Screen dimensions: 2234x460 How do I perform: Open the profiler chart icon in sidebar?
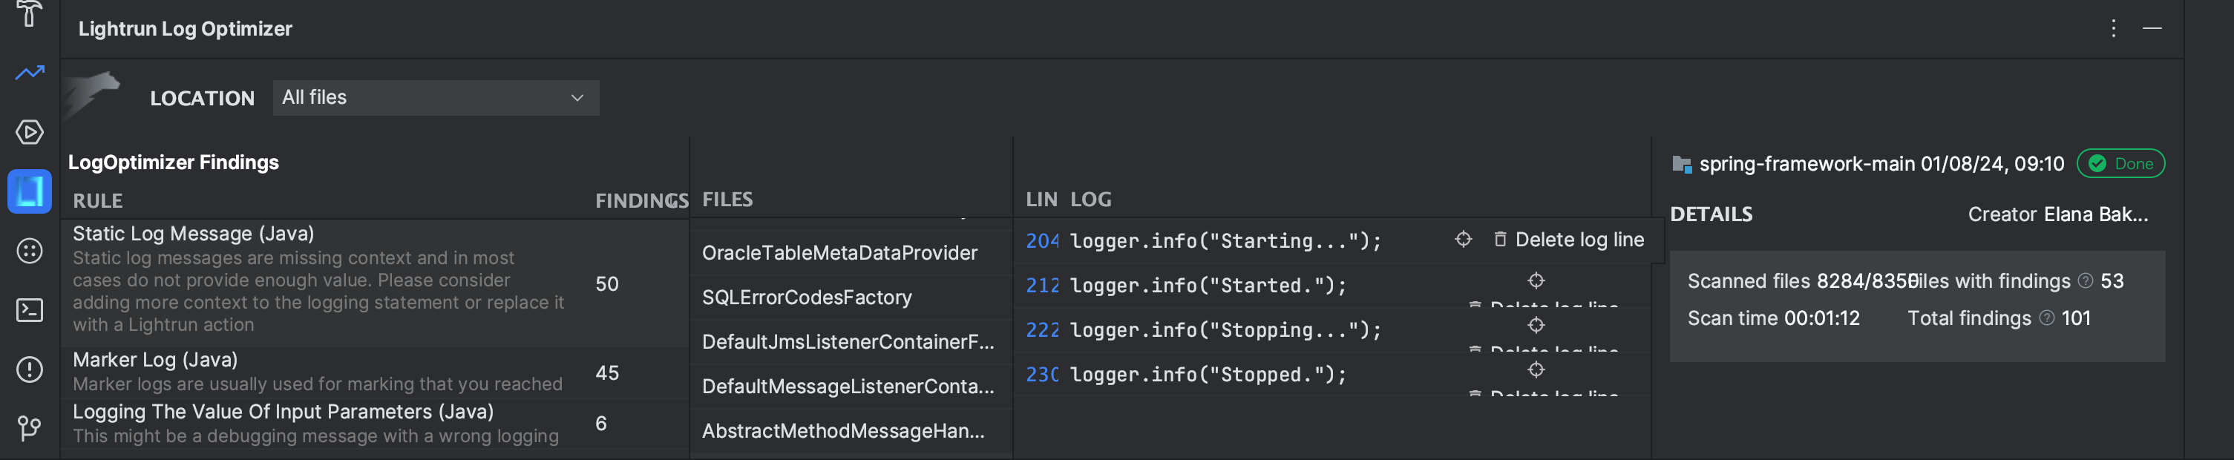coord(30,73)
